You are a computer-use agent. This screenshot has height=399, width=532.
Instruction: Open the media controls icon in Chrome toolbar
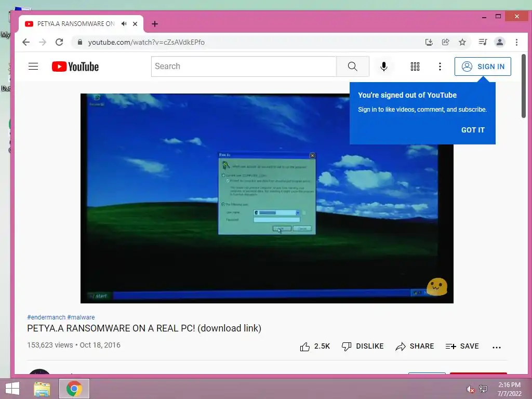click(483, 42)
